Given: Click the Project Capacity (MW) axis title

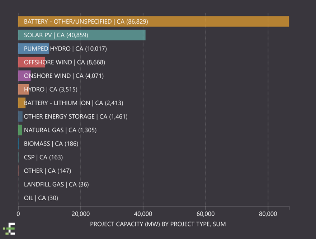Looking at the screenshot, I should [x=158, y=224].
